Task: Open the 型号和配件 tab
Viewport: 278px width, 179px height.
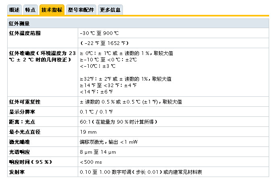Action: [x=81, y=10]
